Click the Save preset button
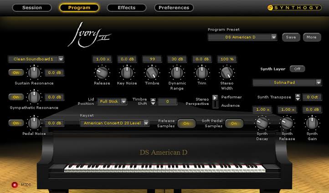329x193 pixels. tap(291, 37)
